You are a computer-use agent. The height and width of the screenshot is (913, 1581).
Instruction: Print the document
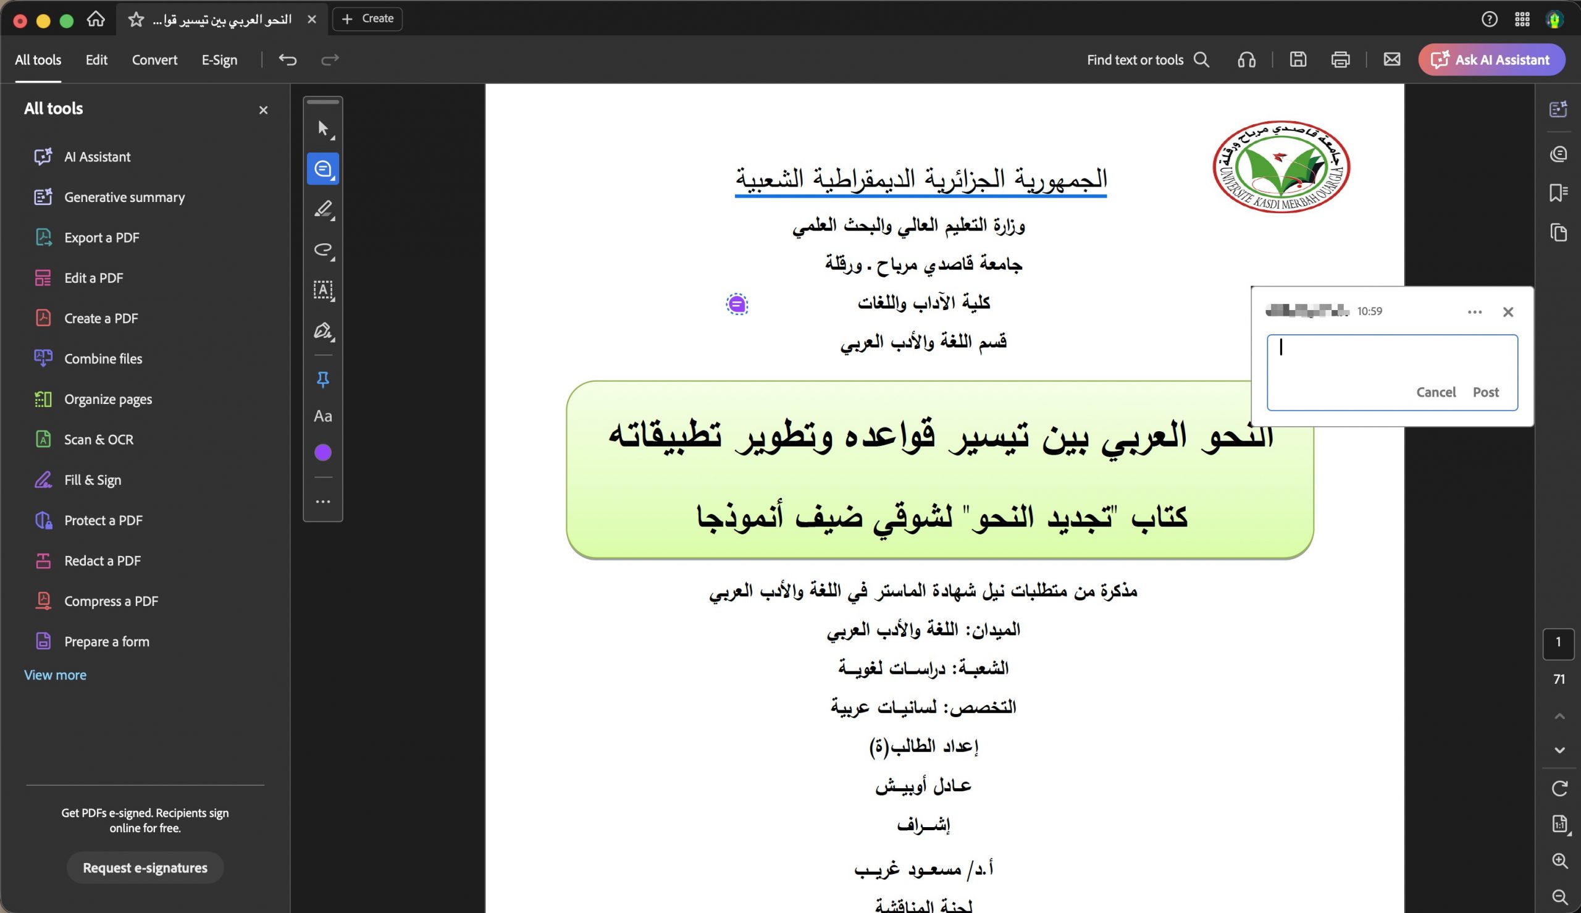[x=1340, y=59]
